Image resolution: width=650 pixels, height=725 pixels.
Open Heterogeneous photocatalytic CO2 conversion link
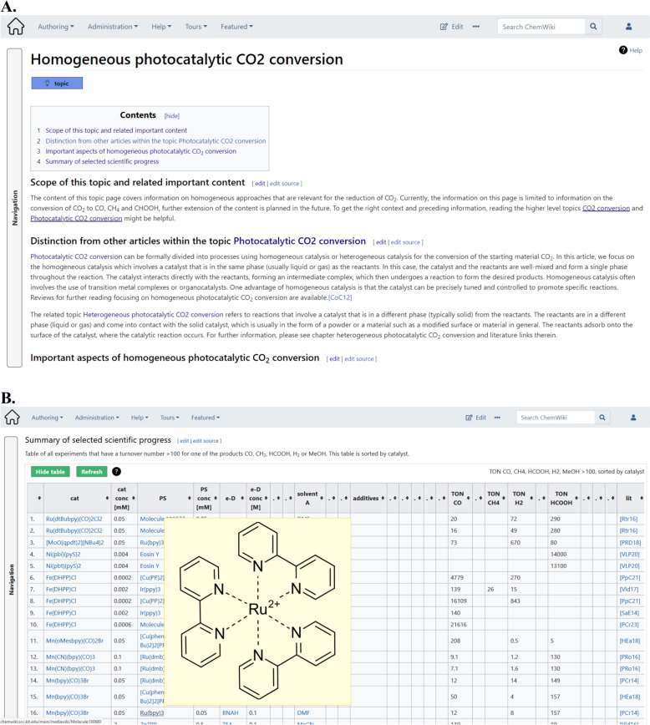pyautogui.click(x=153, y=314)
